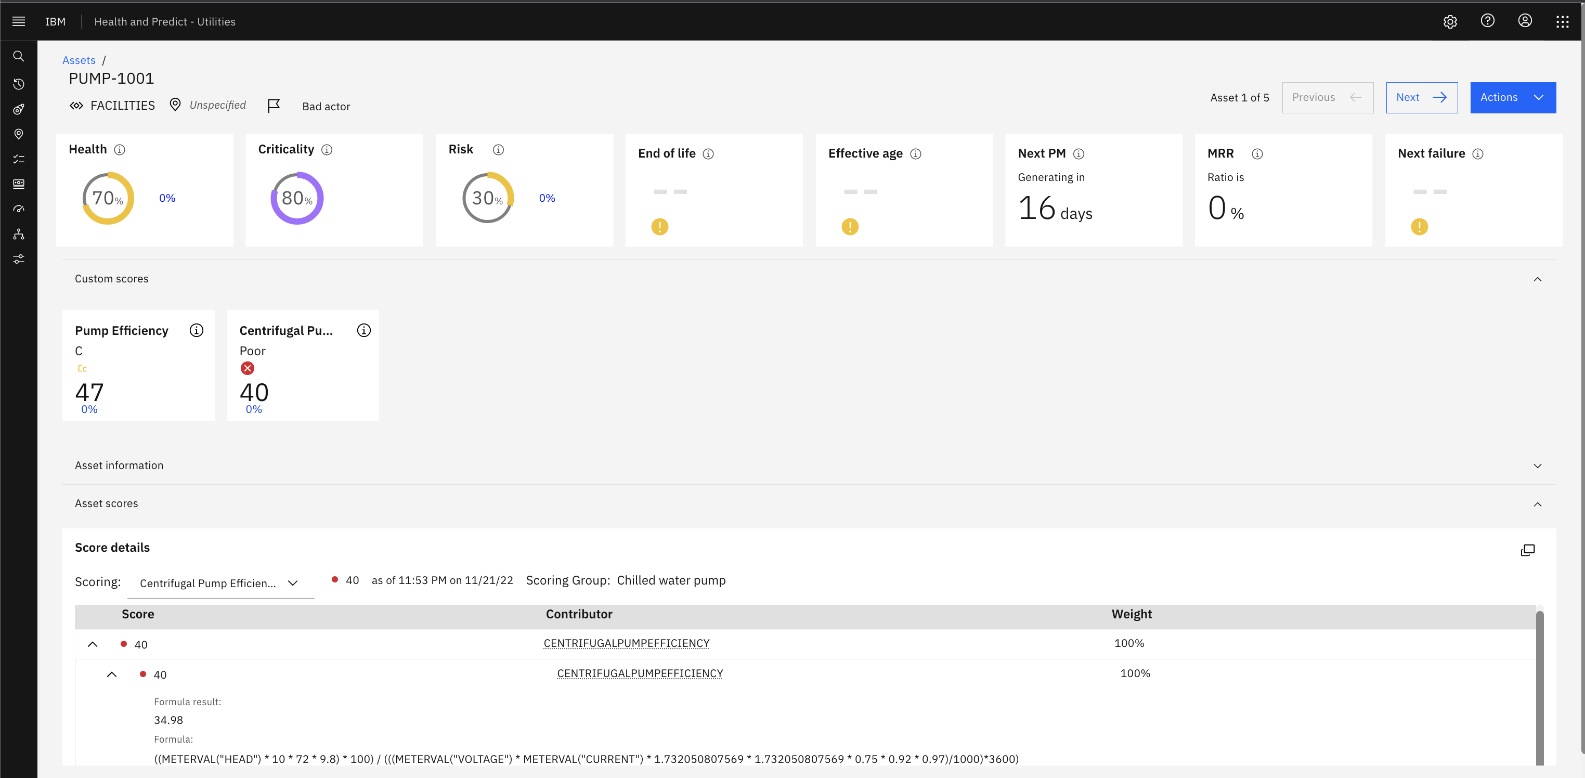
Task: Click the MRR Ratio 0% value
Action: pyautogui.click(x=1226, y=208)
